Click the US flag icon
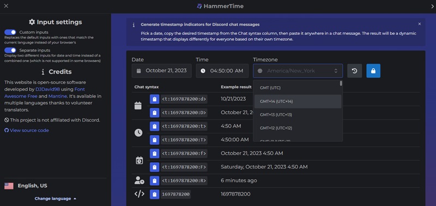 (x=9, y=186)
